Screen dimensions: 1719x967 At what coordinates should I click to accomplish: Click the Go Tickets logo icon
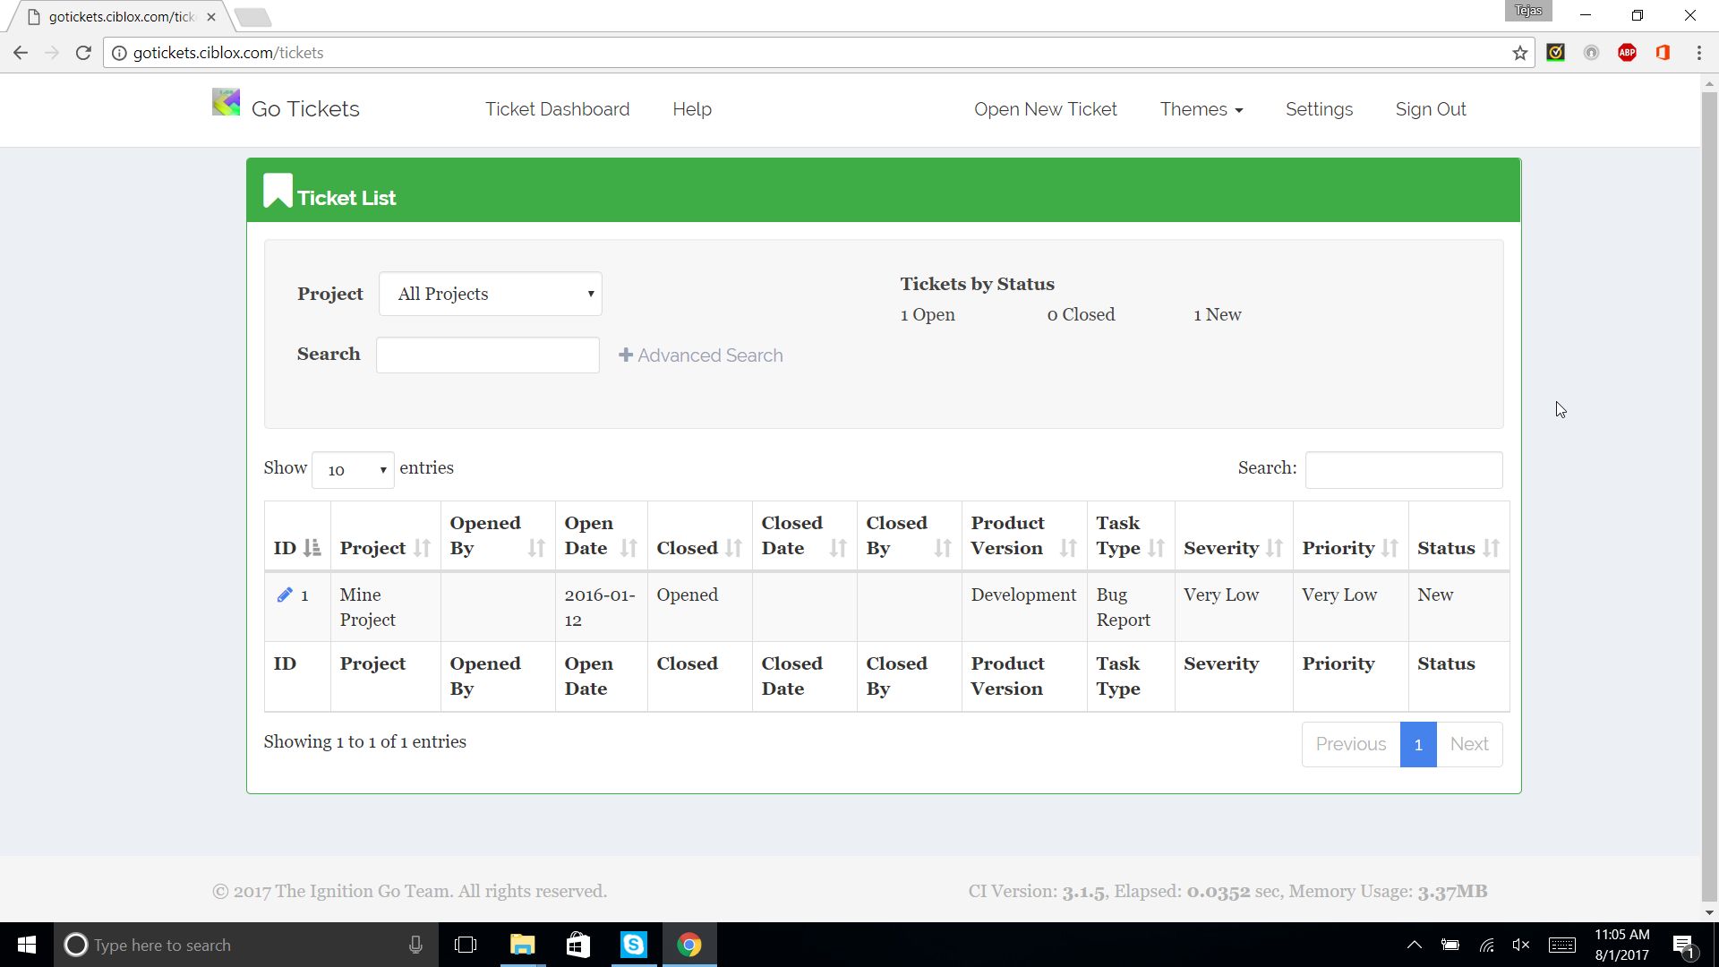[x=226, y=103]
